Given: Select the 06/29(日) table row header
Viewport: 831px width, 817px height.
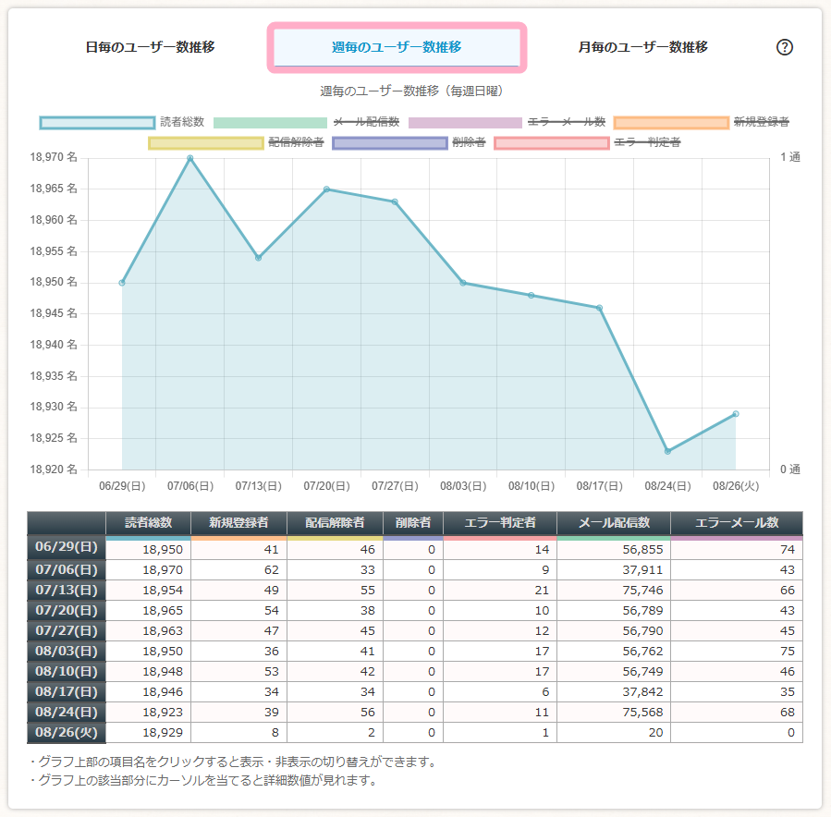Looking at the screenshot, I should [67, 547].
